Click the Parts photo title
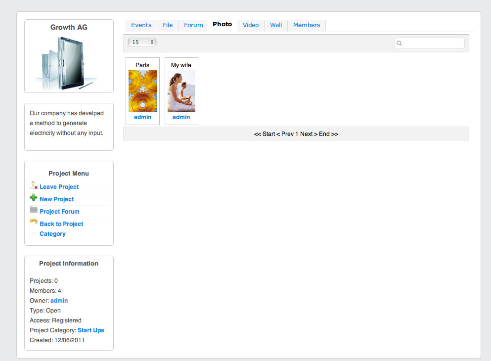The width and height of the screenshot is (491, 361). (x=142, y=65)
